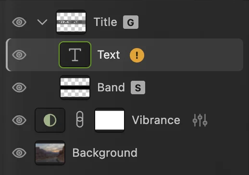Screen dimensions: 249x175
Task: Toggle visibility of Vibrance adjustment
Action: (x=19, y=120)
